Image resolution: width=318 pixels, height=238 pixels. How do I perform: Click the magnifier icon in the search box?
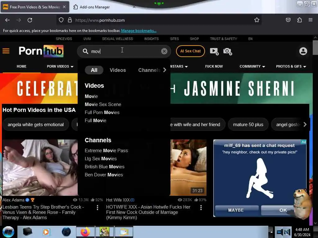[x=85, y=51]
